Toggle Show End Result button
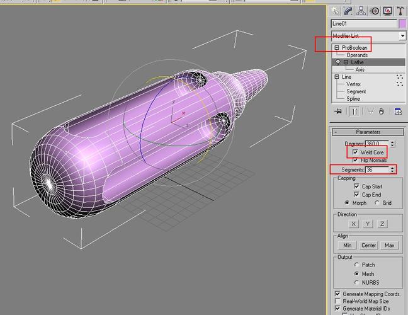This screenshot has width=408, height=315. [x=354, y=112]
